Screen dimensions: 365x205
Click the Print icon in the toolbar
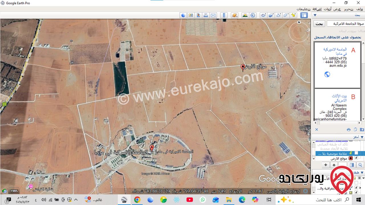206,15
